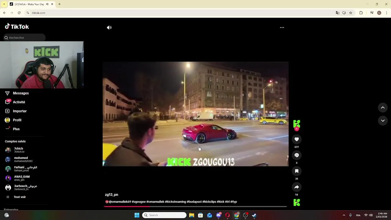Open Steam from the taskbar
This screenshot has width=391, height=220.
coord(254,215)
